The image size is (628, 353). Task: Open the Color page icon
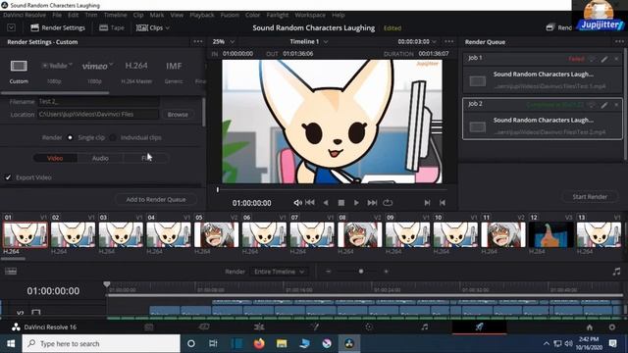[369, 327]
